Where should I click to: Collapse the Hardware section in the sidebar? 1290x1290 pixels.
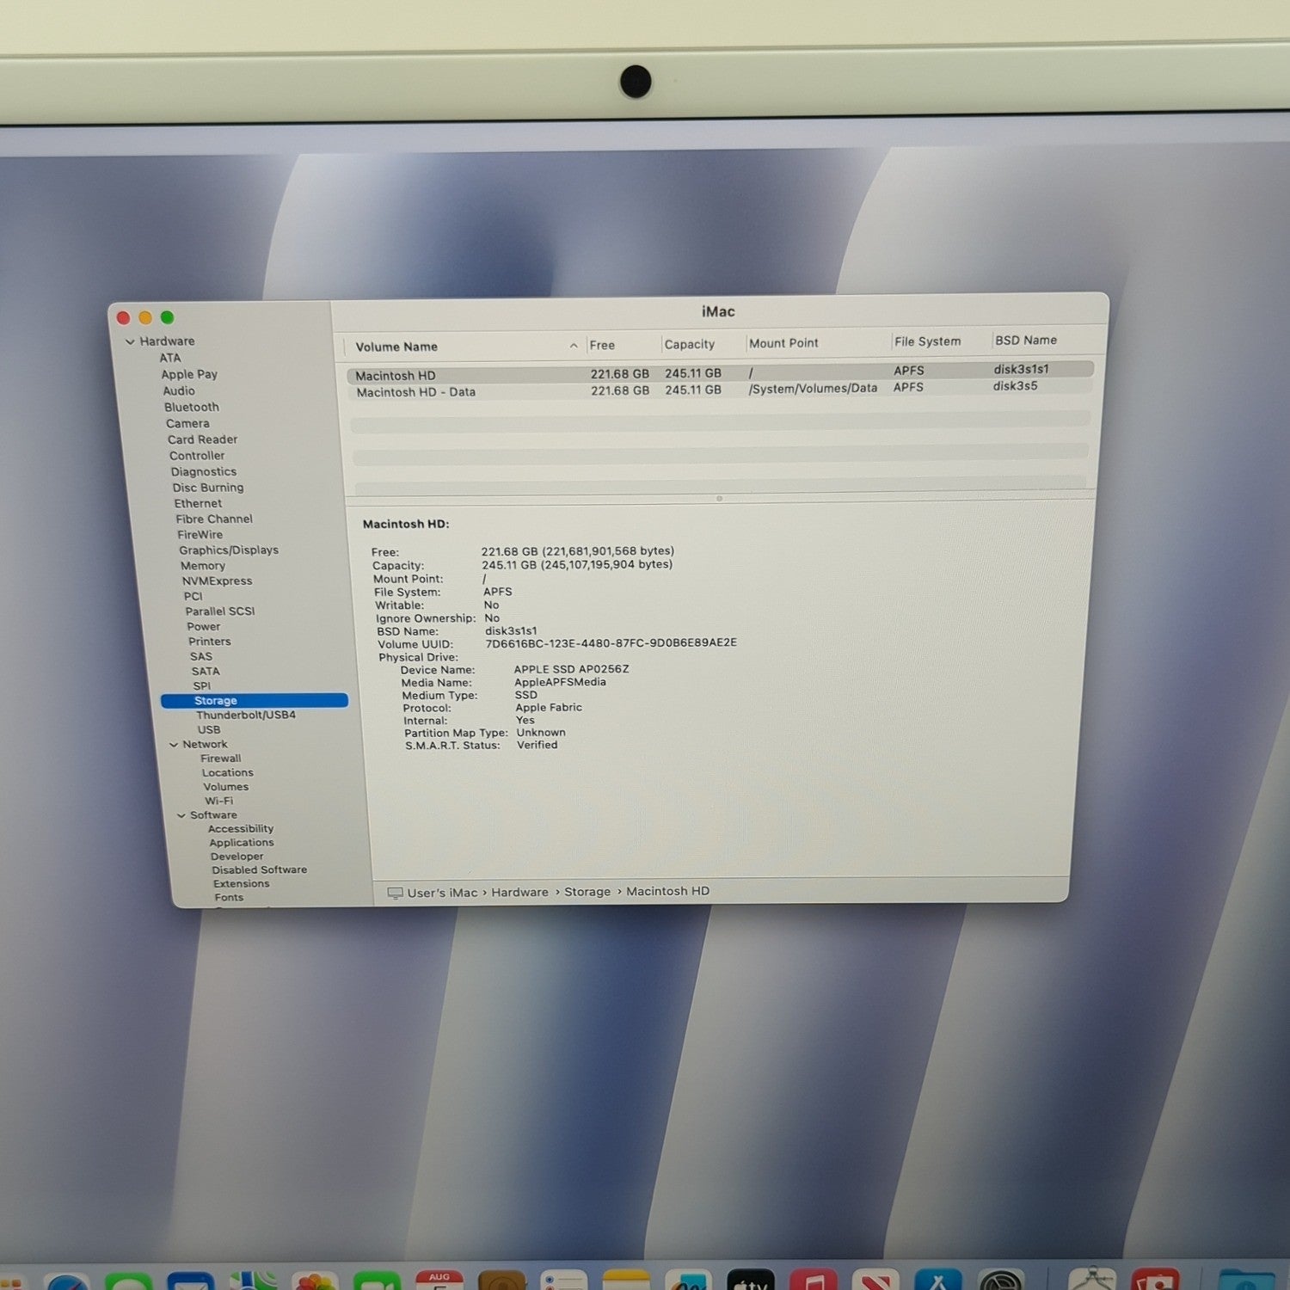pyautogui.click(x=130, y=341)
